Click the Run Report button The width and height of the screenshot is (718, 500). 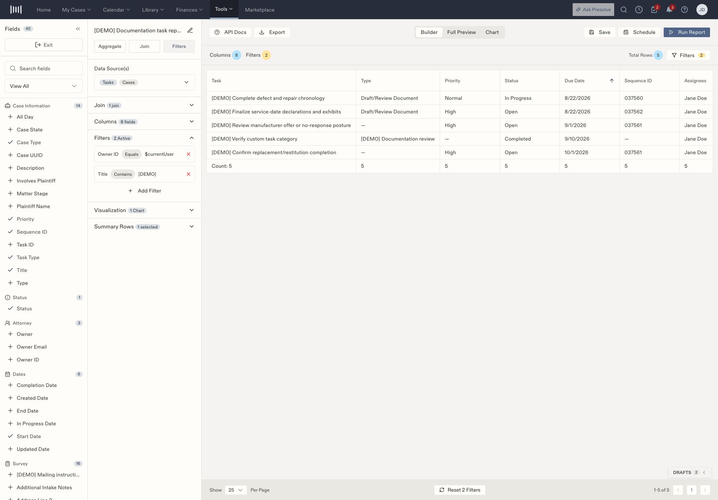(687, 32)
